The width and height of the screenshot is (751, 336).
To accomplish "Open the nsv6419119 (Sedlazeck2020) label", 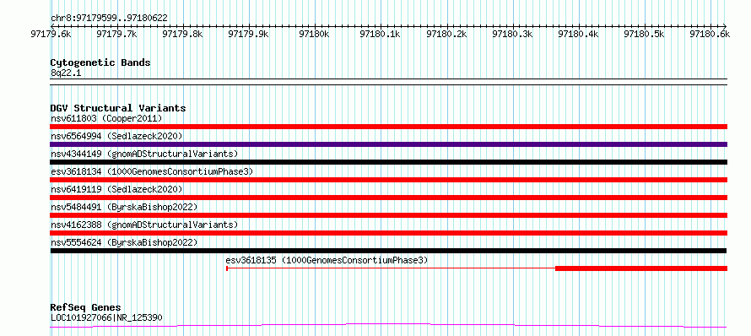I will pyautogui.click(x=116, y=189).
